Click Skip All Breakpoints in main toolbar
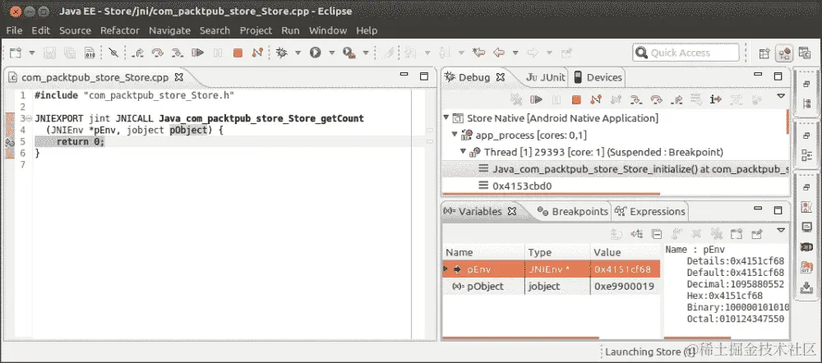The image size is (822, 363). click(x=113, y=53)
